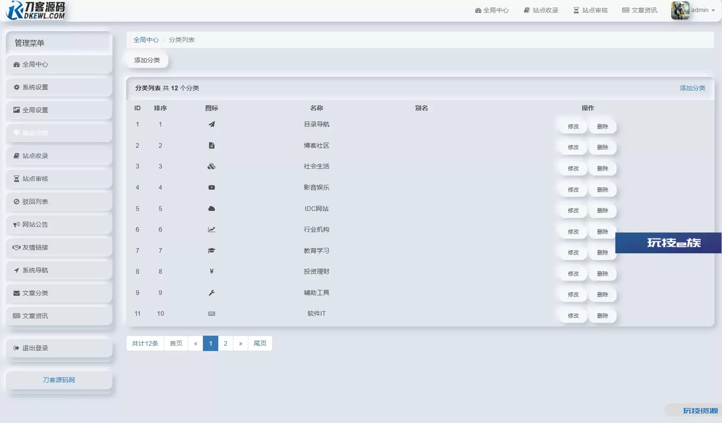Delete the 社会生活 category row
This screenshot has width=722, height=423.
pyautogui.click(x=602, y=168)
